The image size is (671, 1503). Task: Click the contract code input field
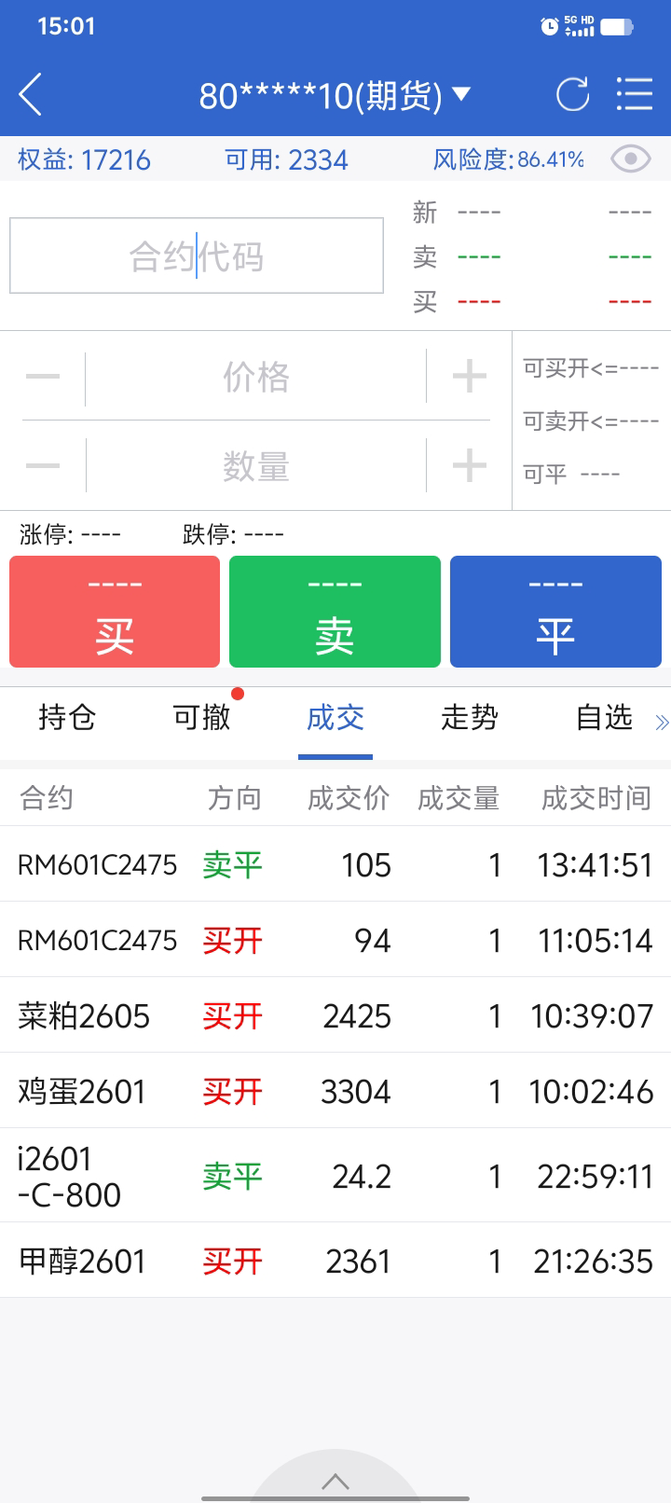(197, 256)
